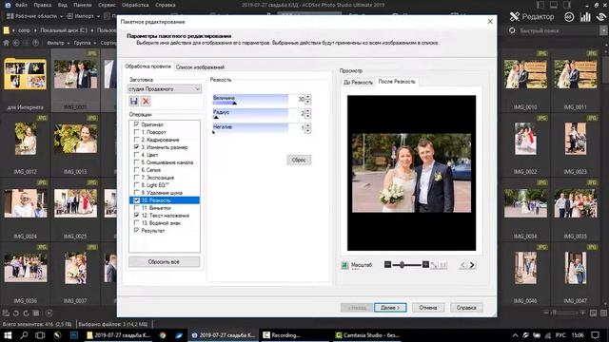
Task: Enable the 7. Экспозиция operation checkbox
Action: click(136, 178)
